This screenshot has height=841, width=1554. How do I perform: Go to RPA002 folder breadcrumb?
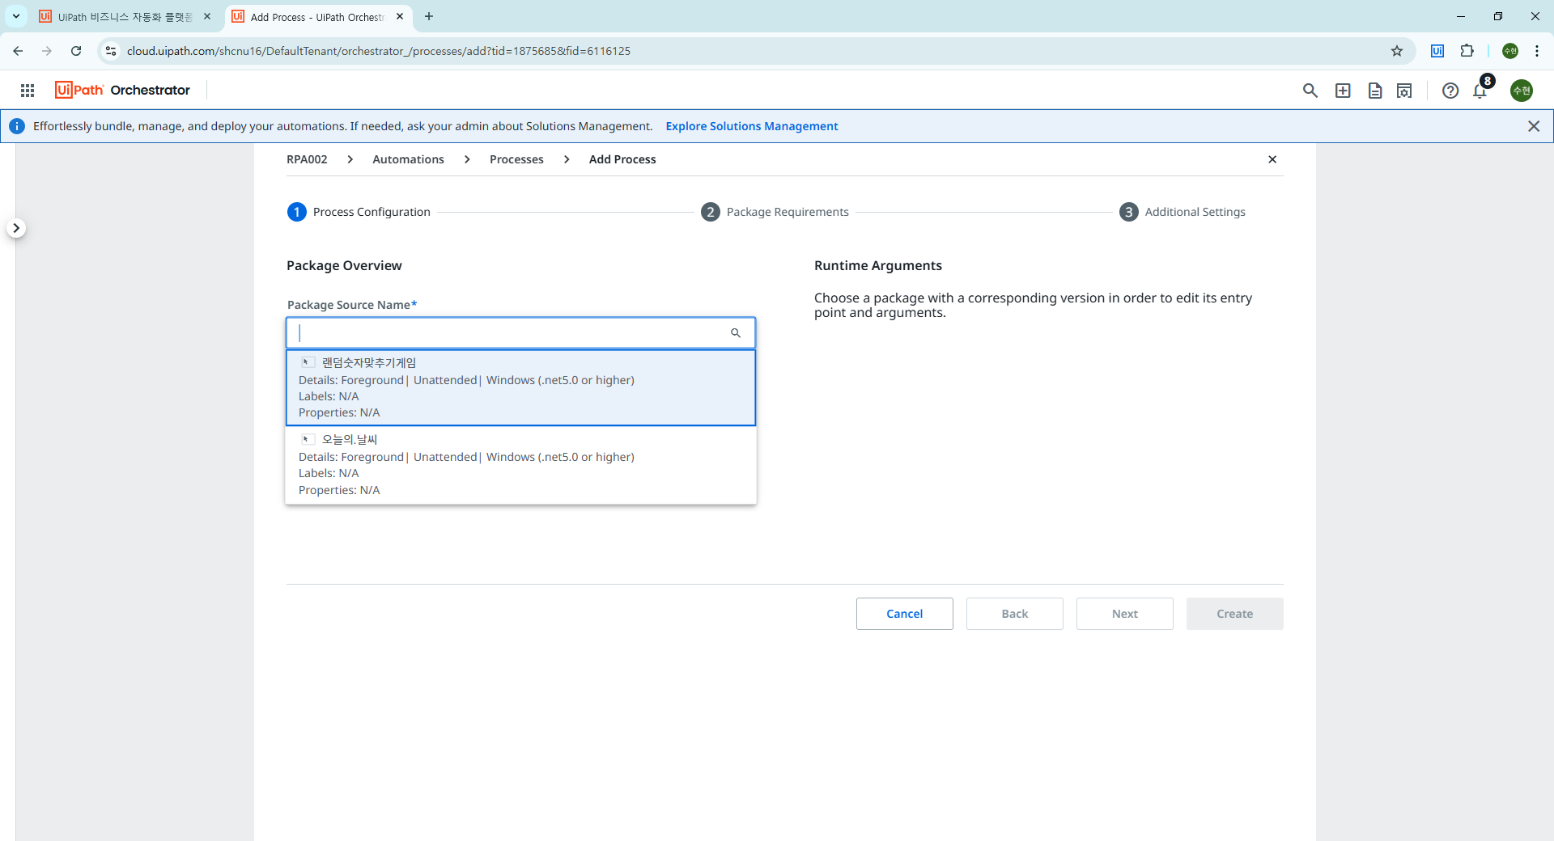coord(307,159)
